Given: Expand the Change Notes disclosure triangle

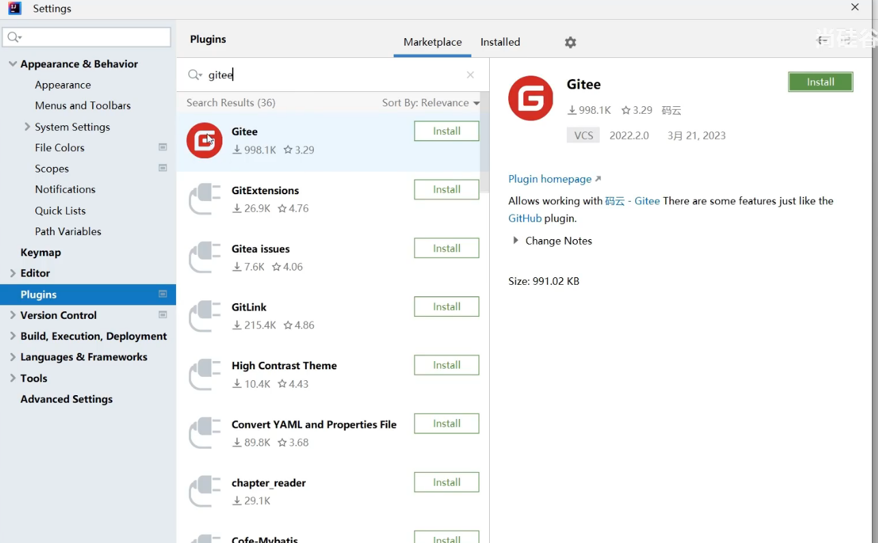Looking at the screenshot, I should (x=516, y=241).
